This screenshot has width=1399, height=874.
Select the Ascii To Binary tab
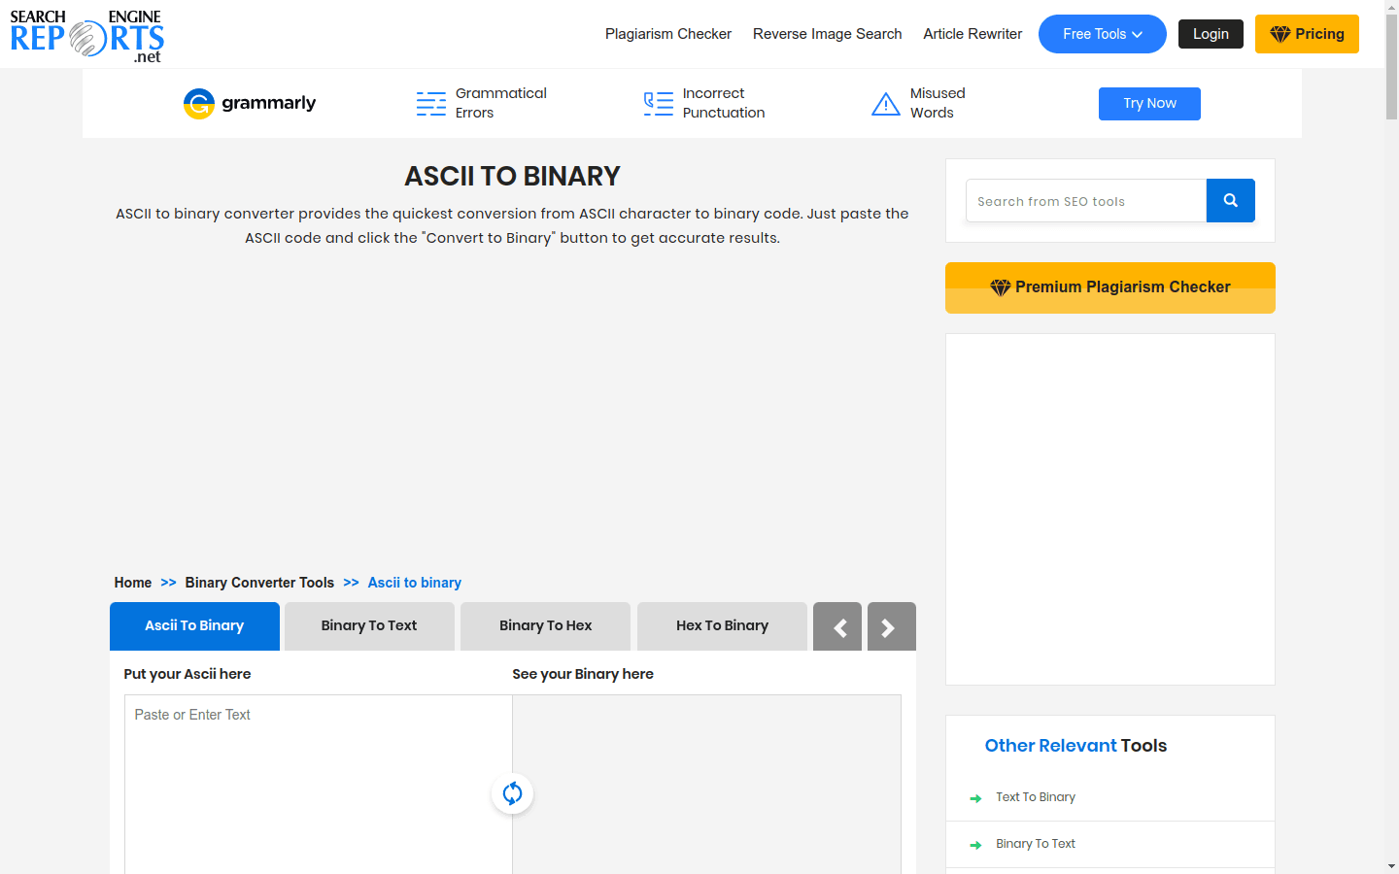click(194, 625)
